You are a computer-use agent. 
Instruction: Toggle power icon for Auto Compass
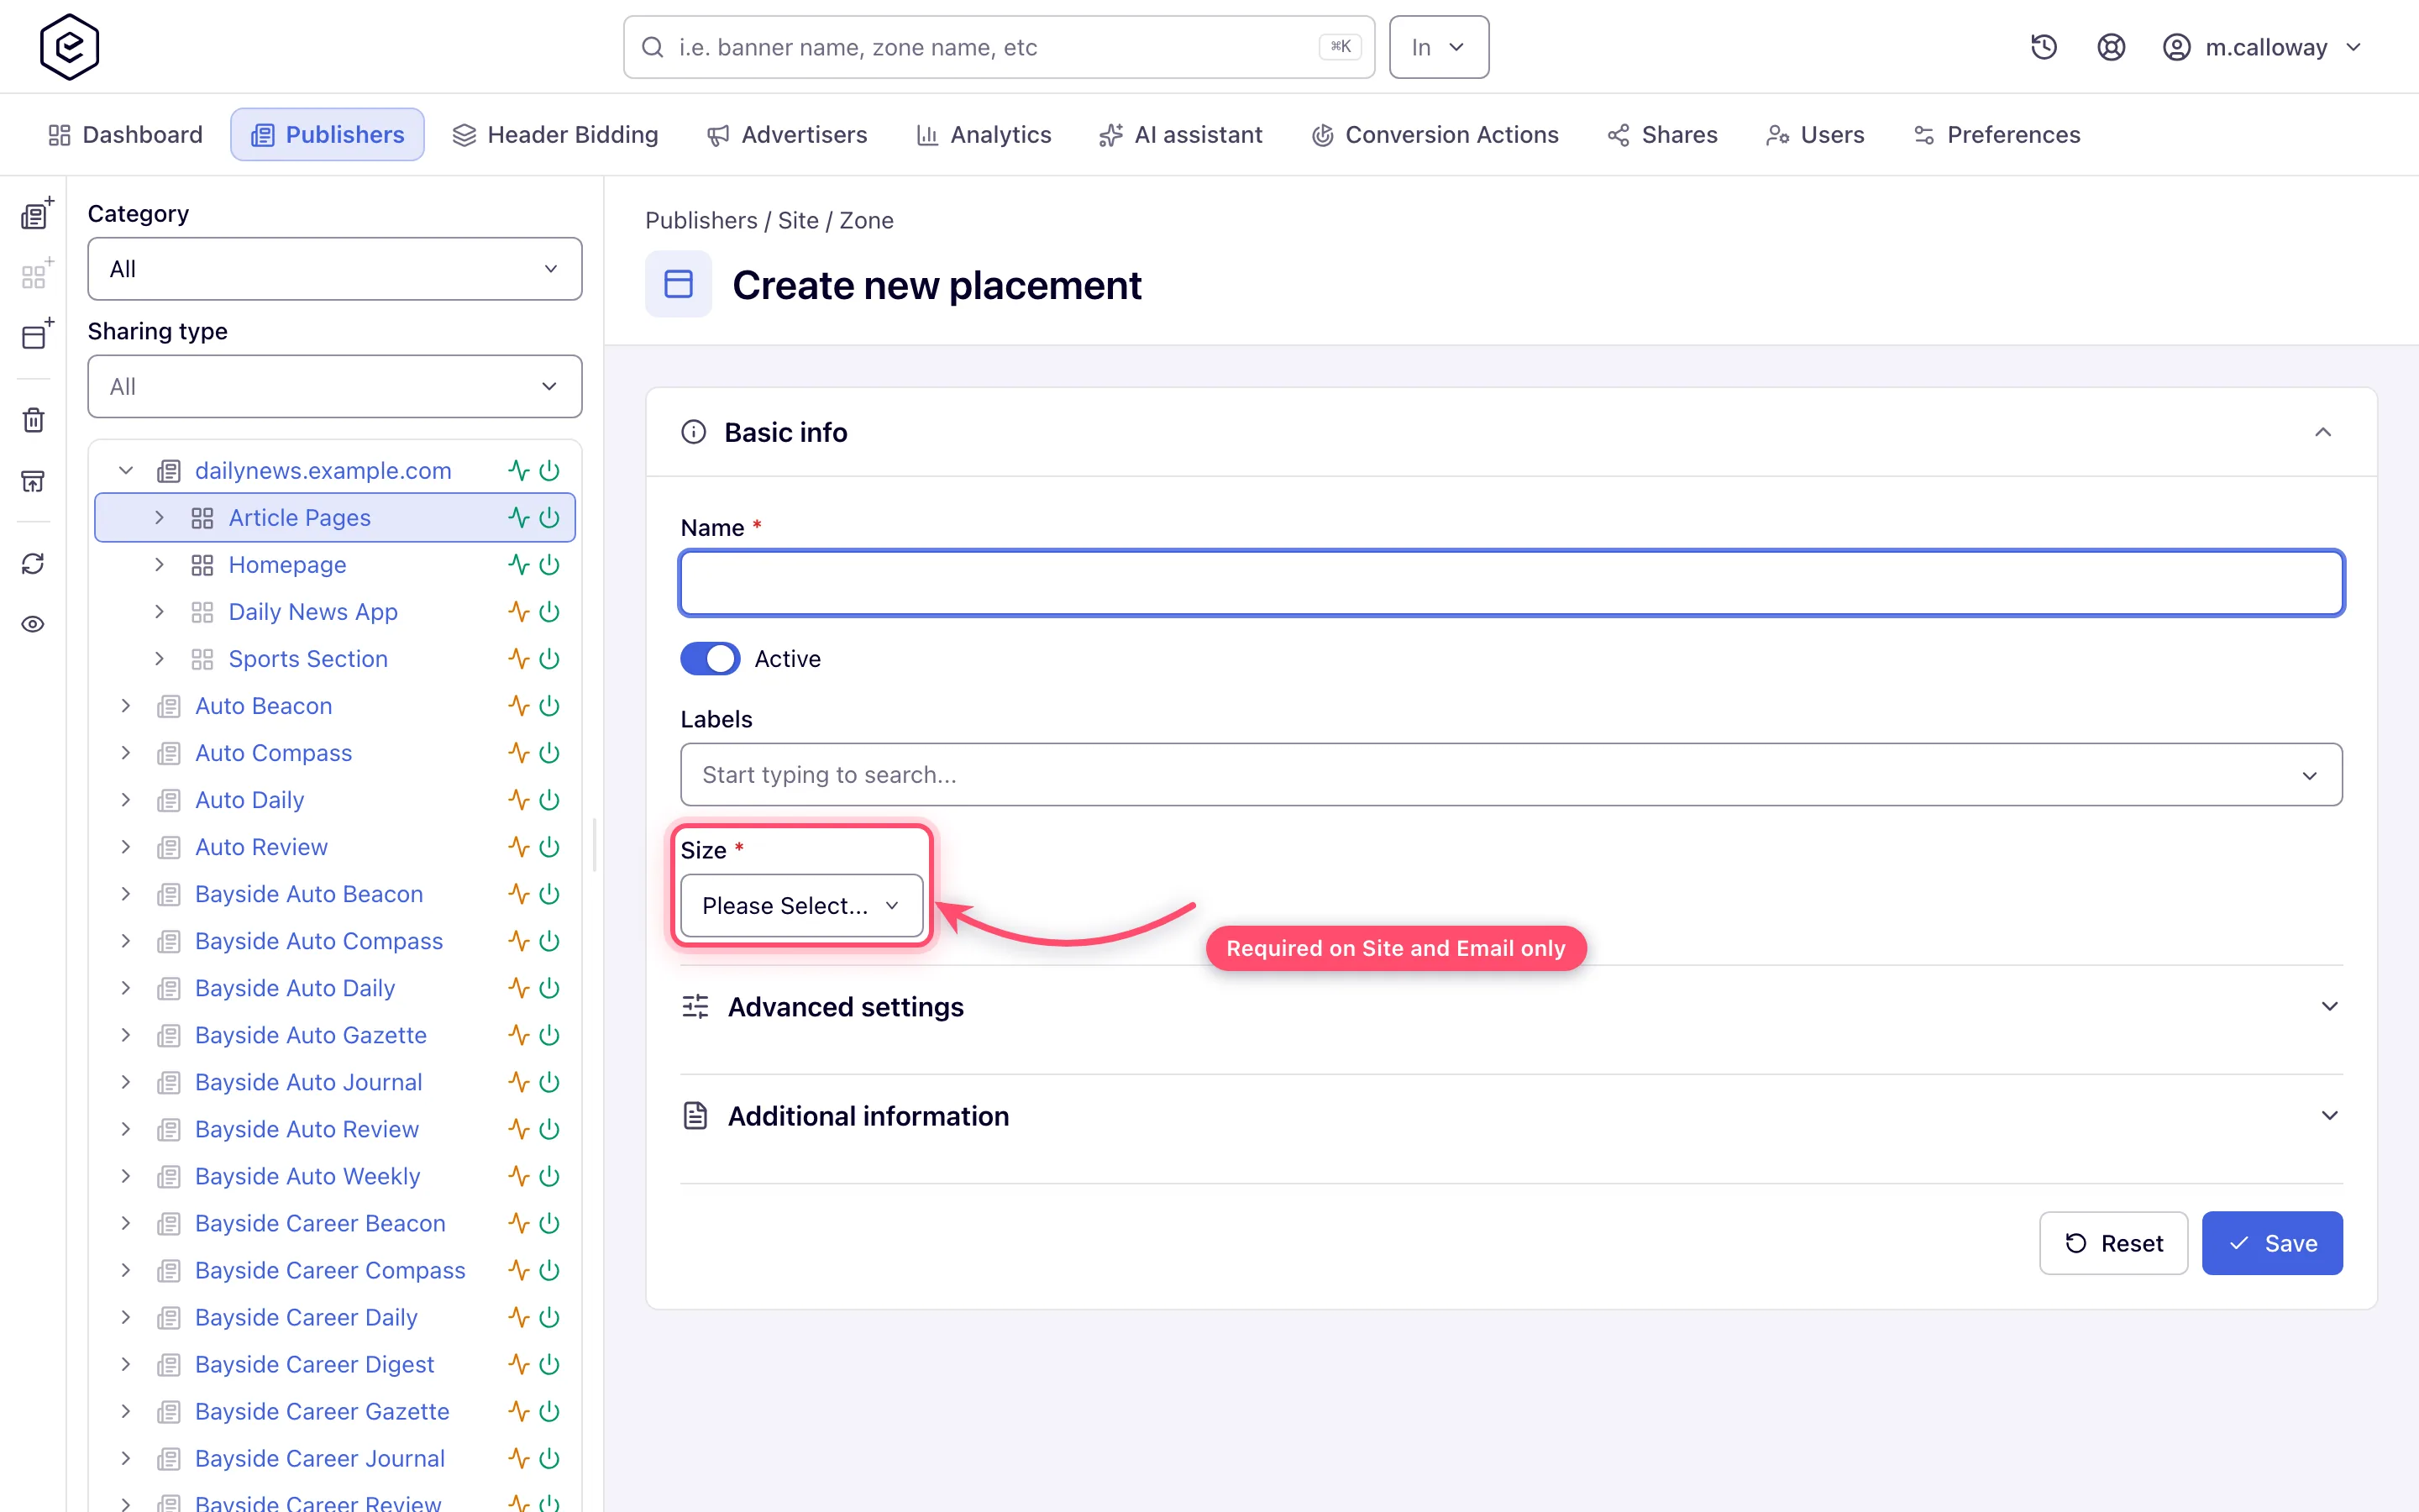point(550,753)
